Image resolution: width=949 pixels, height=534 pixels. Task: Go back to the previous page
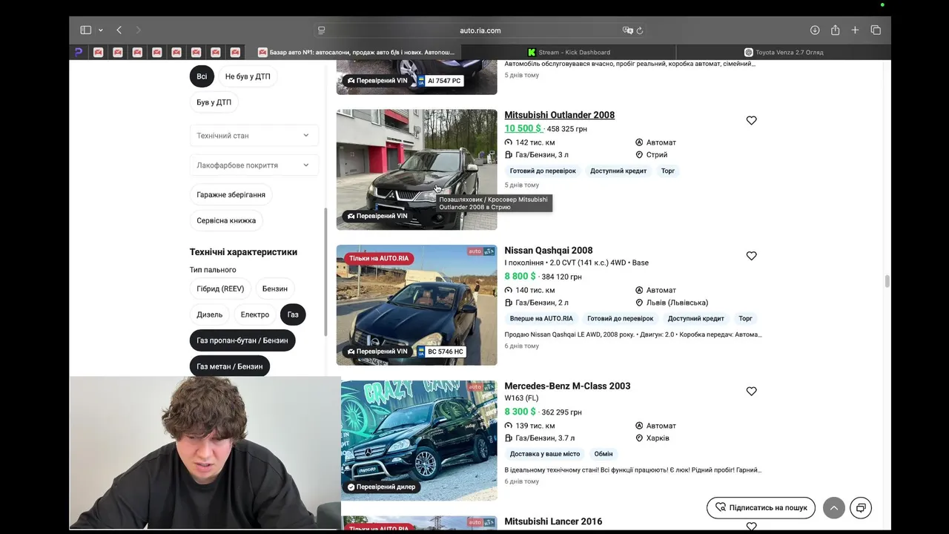point(119,30)
